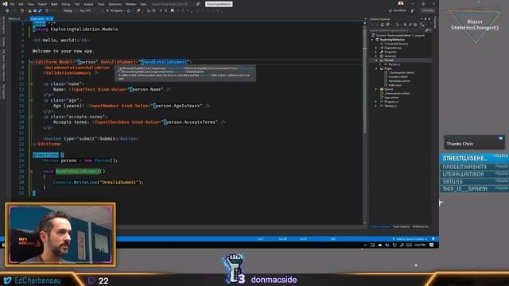
Task: Select Counter.cshtml in Solution Explorer
Action: click(398, 77)
